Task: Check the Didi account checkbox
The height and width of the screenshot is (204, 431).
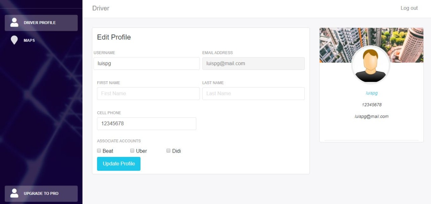Action: (x=168, y=151)
